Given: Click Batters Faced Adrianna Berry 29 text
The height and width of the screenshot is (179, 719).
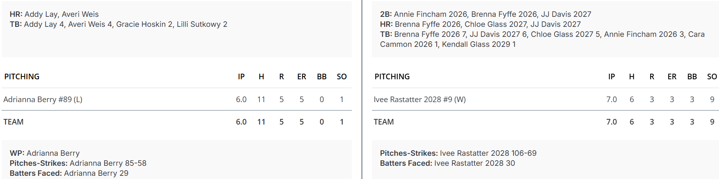Looking at the screenshot, I should click(69, 173).
